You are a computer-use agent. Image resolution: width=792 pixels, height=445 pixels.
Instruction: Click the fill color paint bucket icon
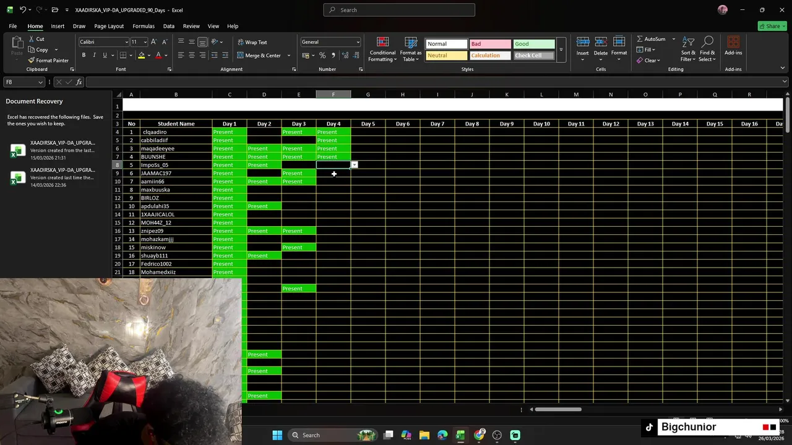tap(141, 55)
